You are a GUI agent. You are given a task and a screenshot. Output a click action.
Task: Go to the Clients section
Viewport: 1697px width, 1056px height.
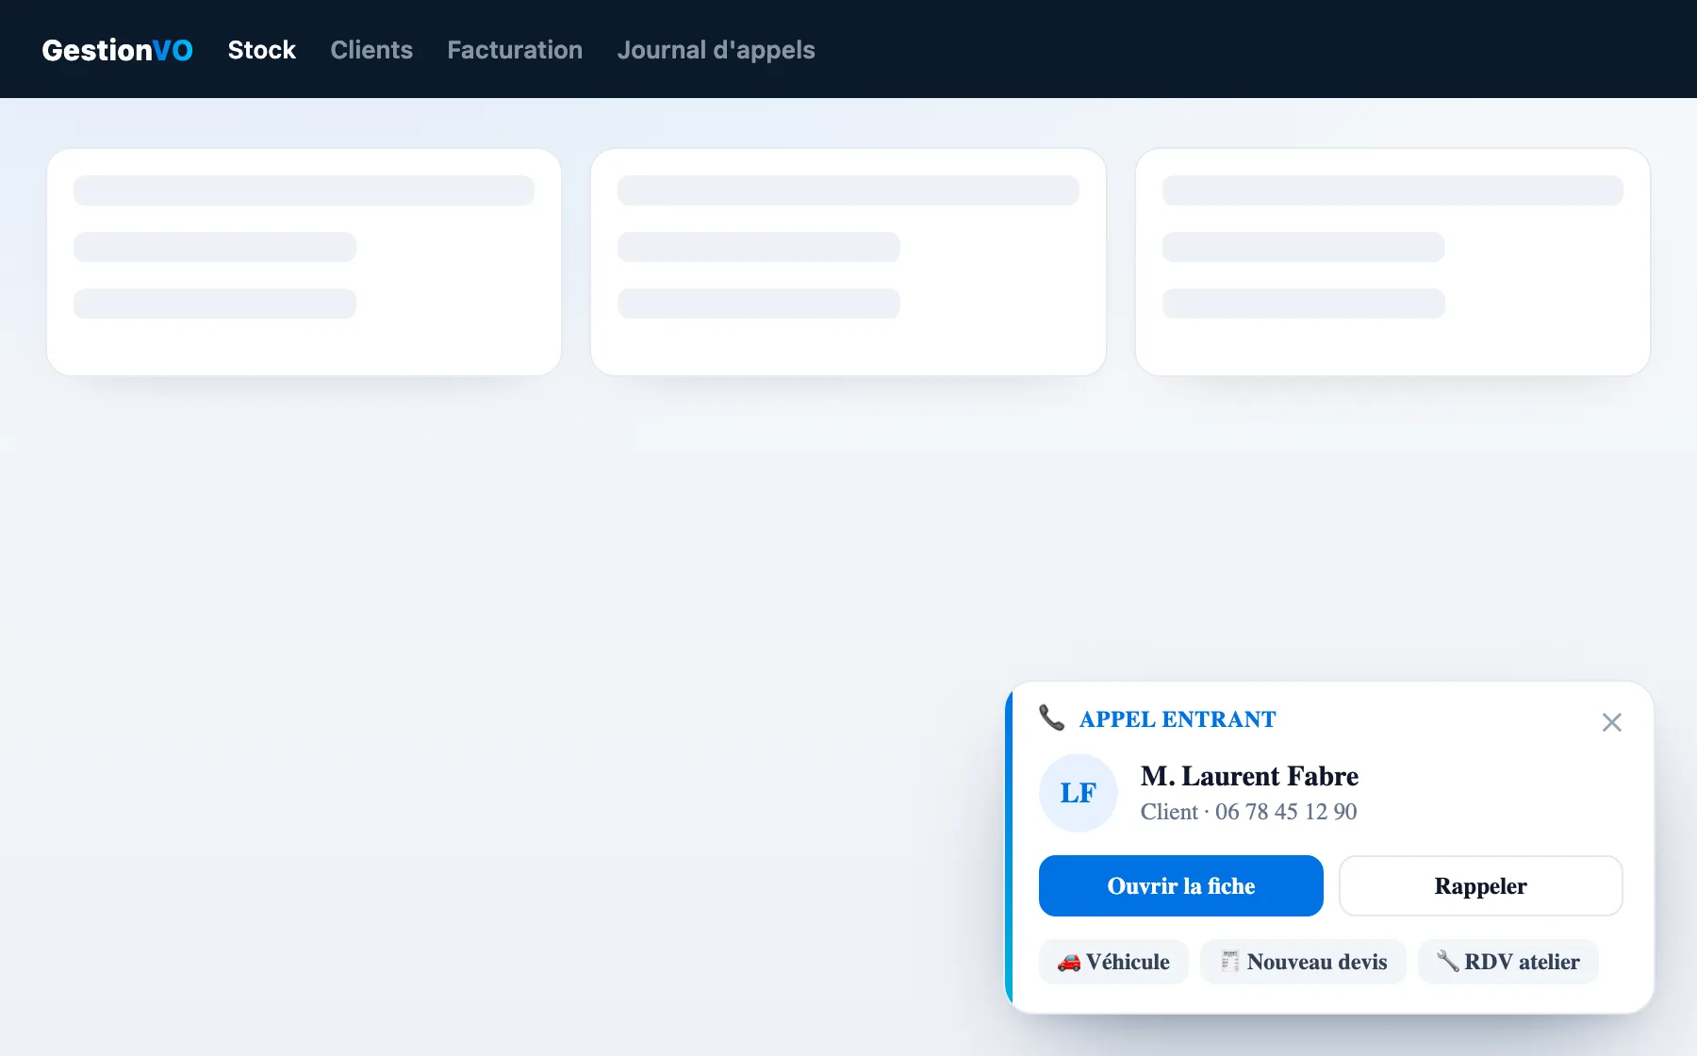click(x=371, y=50)
